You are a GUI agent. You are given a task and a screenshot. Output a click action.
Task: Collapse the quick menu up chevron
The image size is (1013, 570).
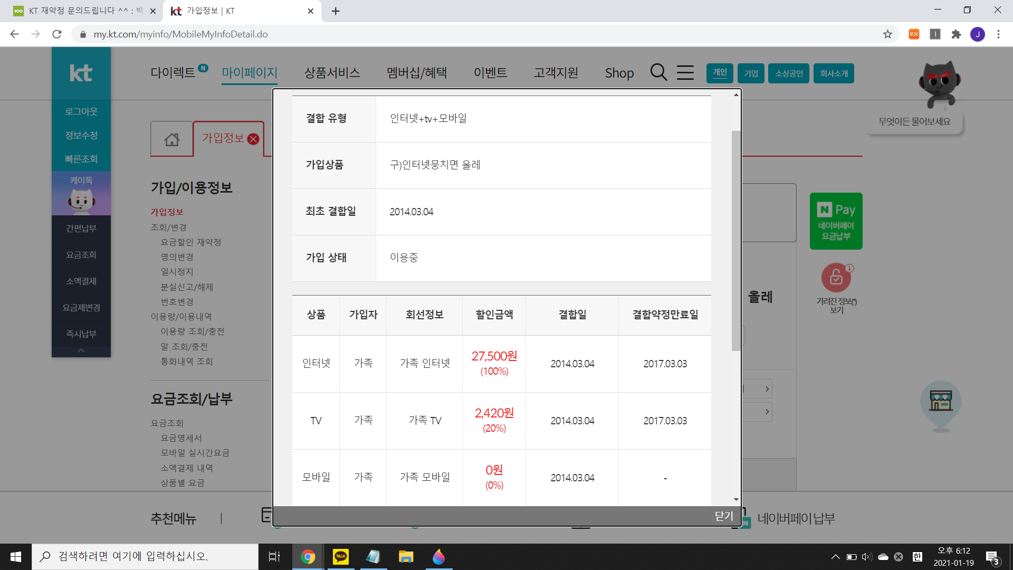(81, 350)
